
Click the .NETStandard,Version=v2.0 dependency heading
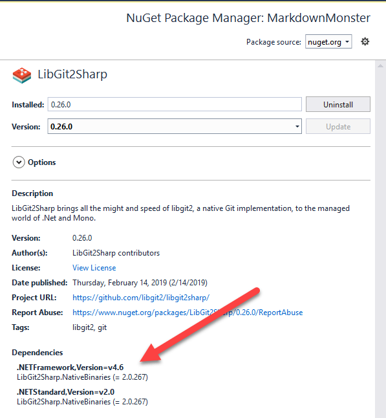coord(65,392)
